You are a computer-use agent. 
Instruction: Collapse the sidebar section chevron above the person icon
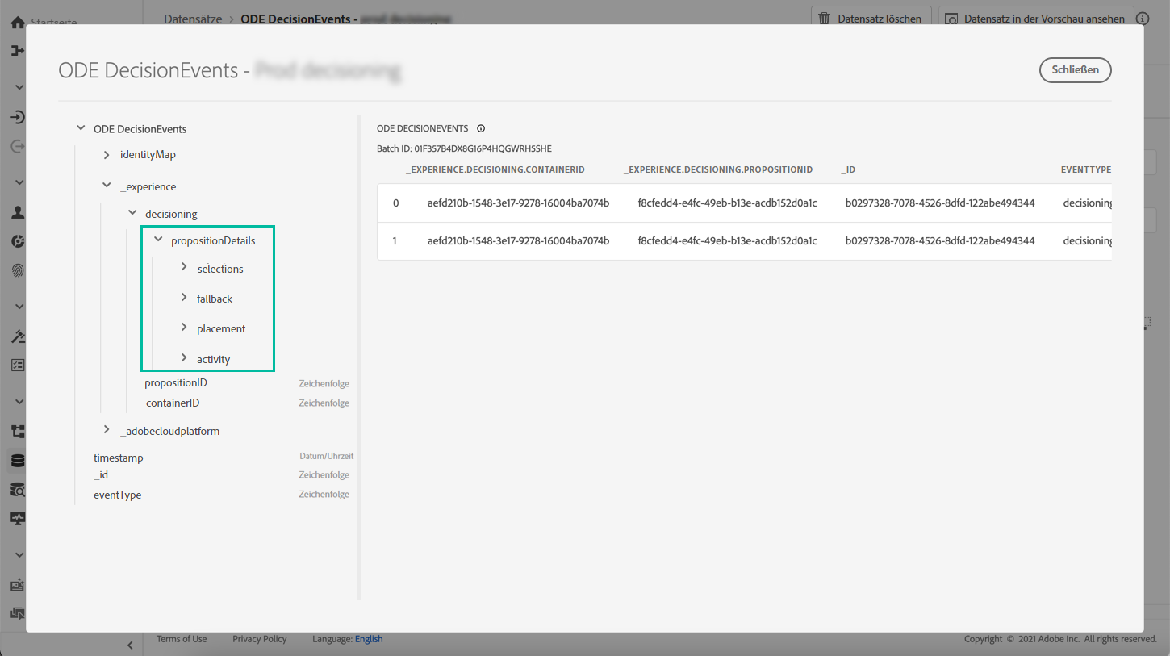[19, 182]
